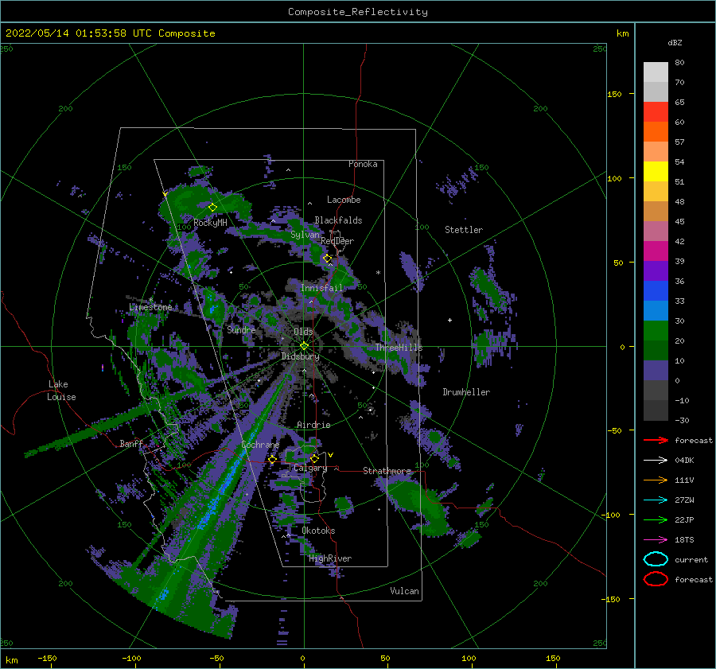The height and width of the screenshot is (669, 716).
Task: Click the orange 111V arrow legend icon
Action: coord(656,480)
